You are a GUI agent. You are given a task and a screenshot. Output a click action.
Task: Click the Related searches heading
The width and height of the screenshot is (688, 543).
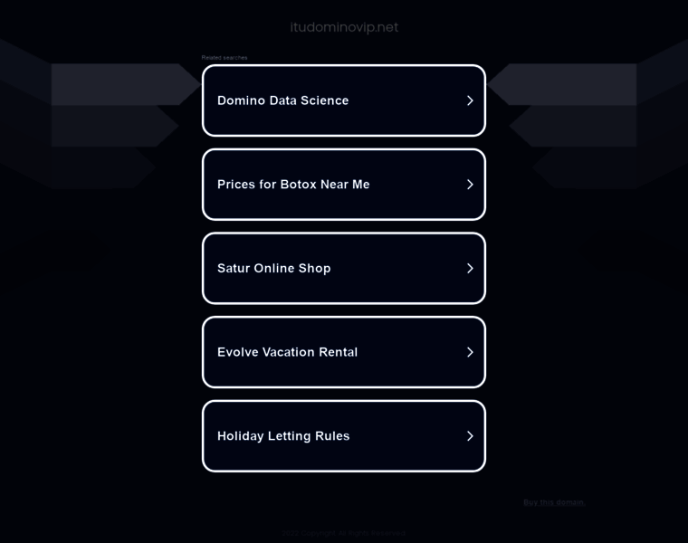[x=225, y=58]
